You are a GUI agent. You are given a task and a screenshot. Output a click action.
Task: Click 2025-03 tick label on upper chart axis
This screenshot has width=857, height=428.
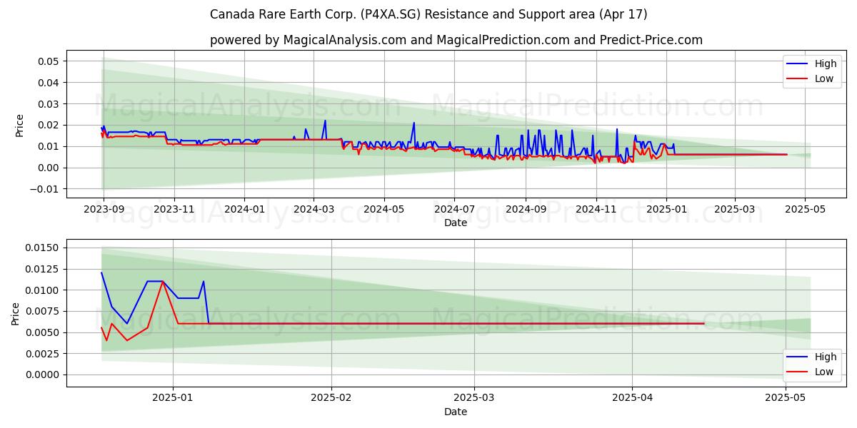click(x=734, y=209)
